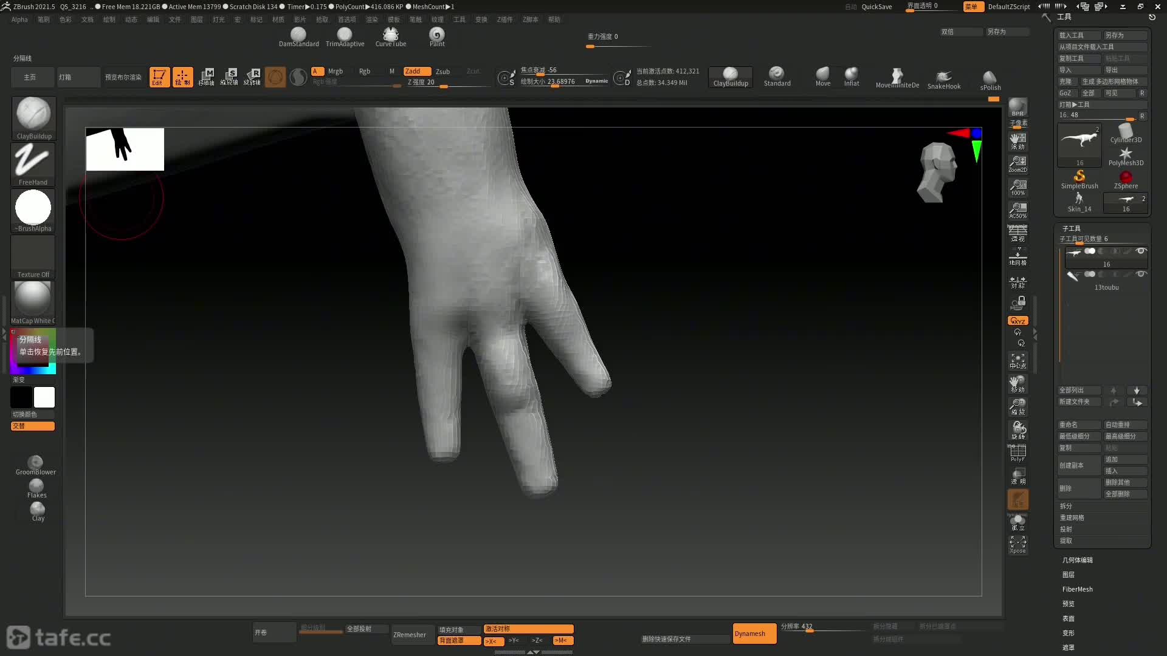The image size is (1167, 656).
Task: Select the GroomBlower brush
Action: click(x=36, y=465)
